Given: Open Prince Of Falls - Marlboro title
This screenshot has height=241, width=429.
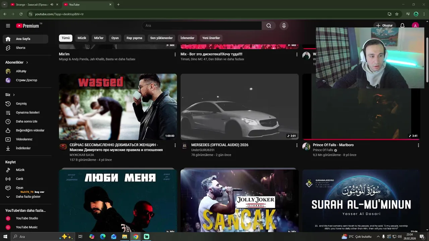Looking at the screenshot, I should pos(333,145).
